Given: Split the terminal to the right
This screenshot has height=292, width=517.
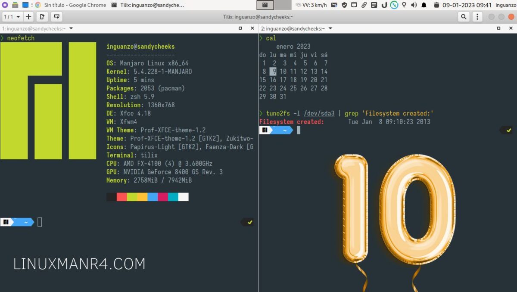Looking at the screenshot, I should click(x=42, y=16).
